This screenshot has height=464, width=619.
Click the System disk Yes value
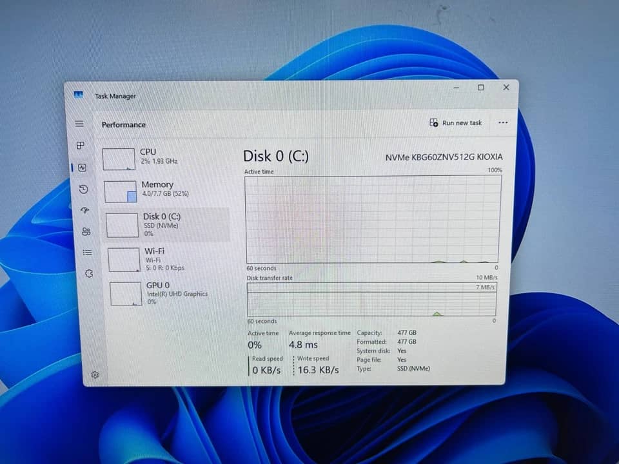(402, 351)
